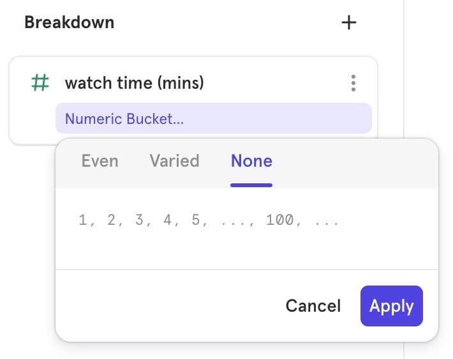This screenshot has height=359, width=453.
Task: Select the Varied bucketing tab
Action: [x=174, y=160]
